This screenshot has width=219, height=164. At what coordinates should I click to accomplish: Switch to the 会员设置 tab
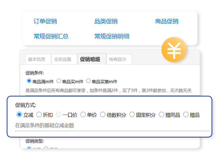pos(63,59)
